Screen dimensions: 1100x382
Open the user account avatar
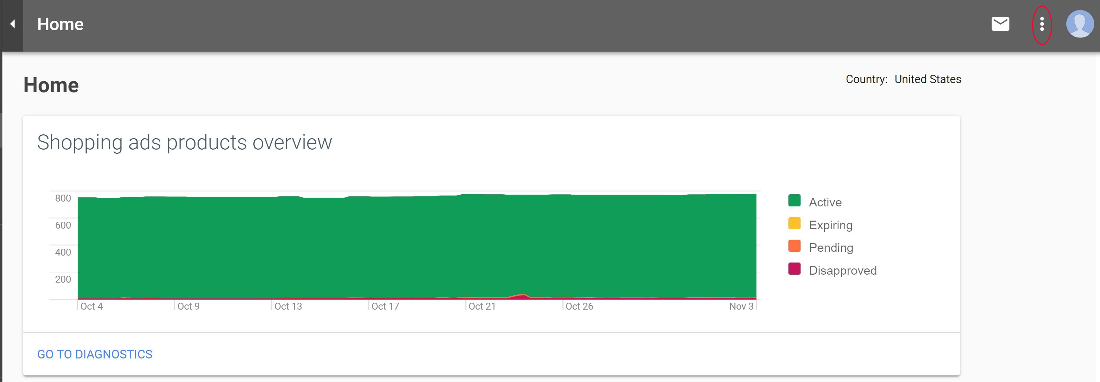click(x=1080, y=24)
